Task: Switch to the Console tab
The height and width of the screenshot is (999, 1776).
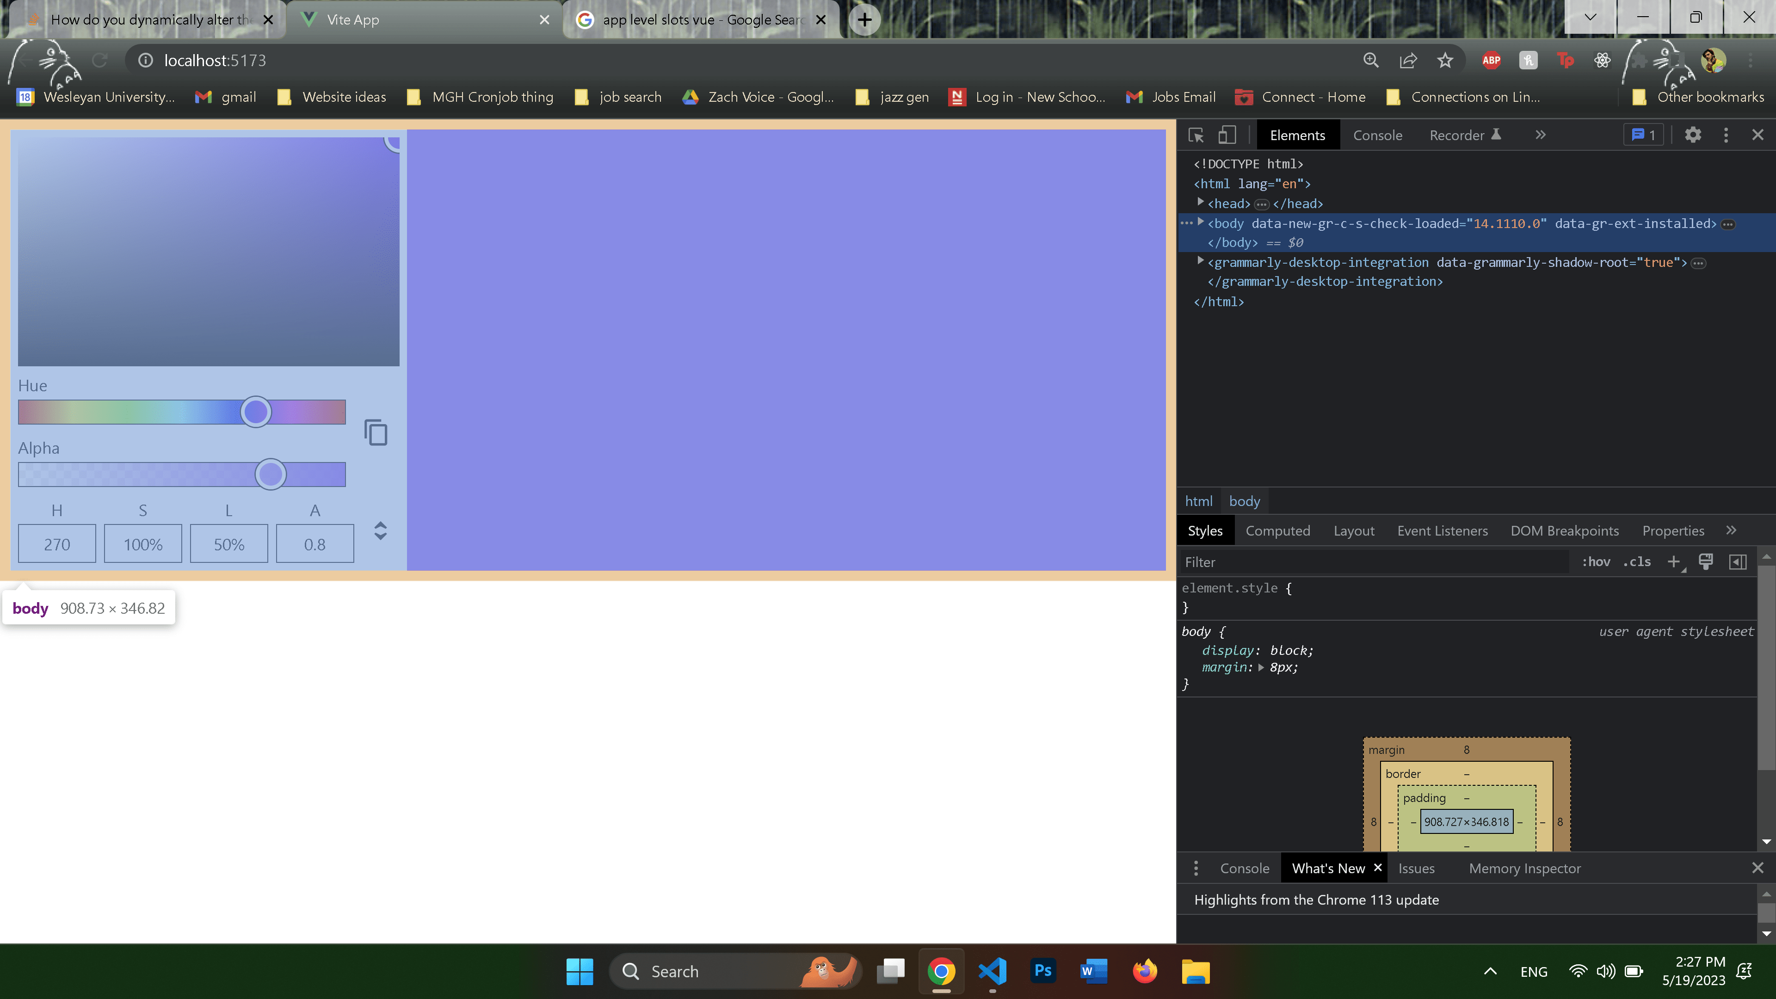Action: coord(1377,135)
